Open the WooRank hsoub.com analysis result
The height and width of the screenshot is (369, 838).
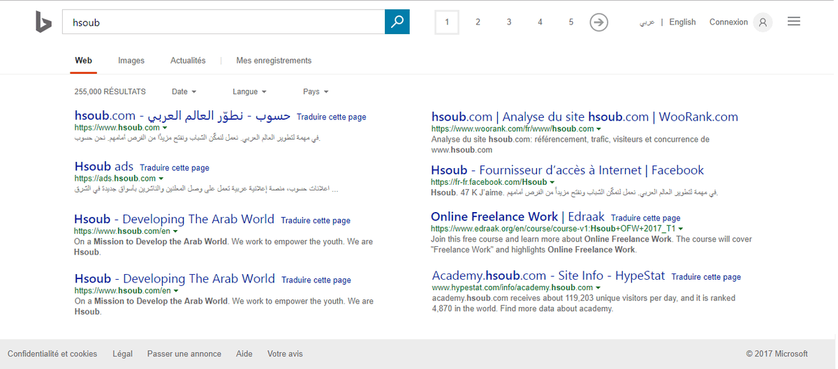point(585,117)
